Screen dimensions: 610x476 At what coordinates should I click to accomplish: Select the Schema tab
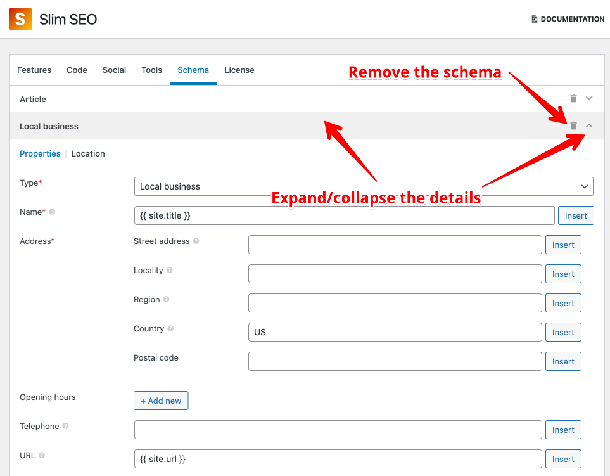click(193, 70)
